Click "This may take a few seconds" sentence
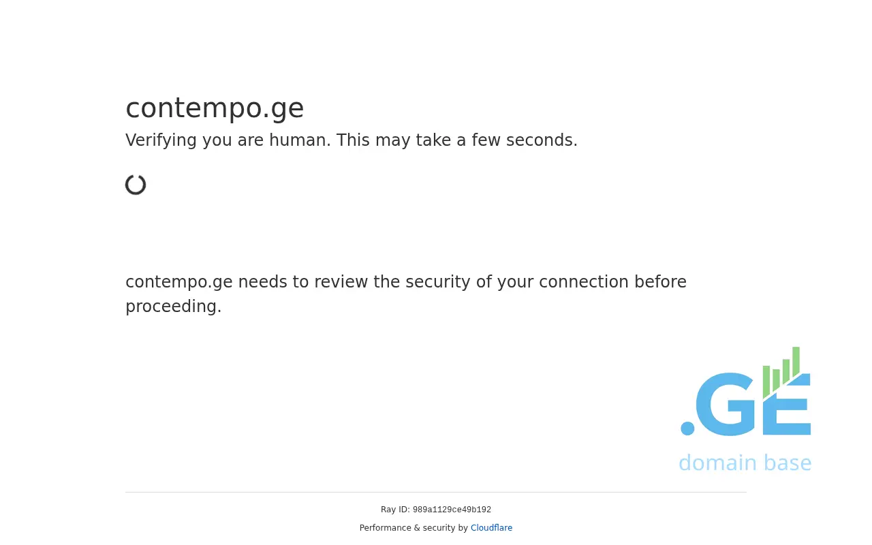The height and width of the screenshot is (545, 872). click(x=457, y=140)
